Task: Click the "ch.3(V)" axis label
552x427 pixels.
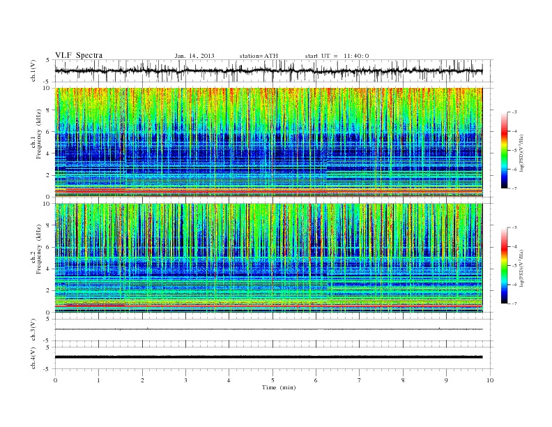Action: [33, 330]
